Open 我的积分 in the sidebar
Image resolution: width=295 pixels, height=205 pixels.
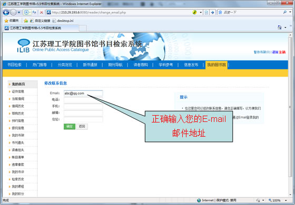[18, 194]
